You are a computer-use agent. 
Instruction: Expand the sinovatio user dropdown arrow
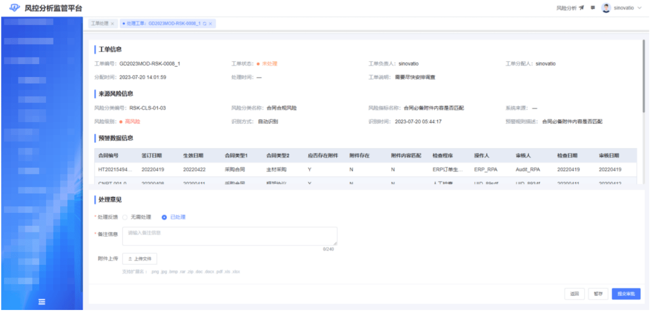pyautogui.click(x=640, y=8)
